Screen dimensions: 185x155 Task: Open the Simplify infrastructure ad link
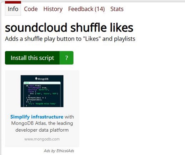tap(37, 117)
